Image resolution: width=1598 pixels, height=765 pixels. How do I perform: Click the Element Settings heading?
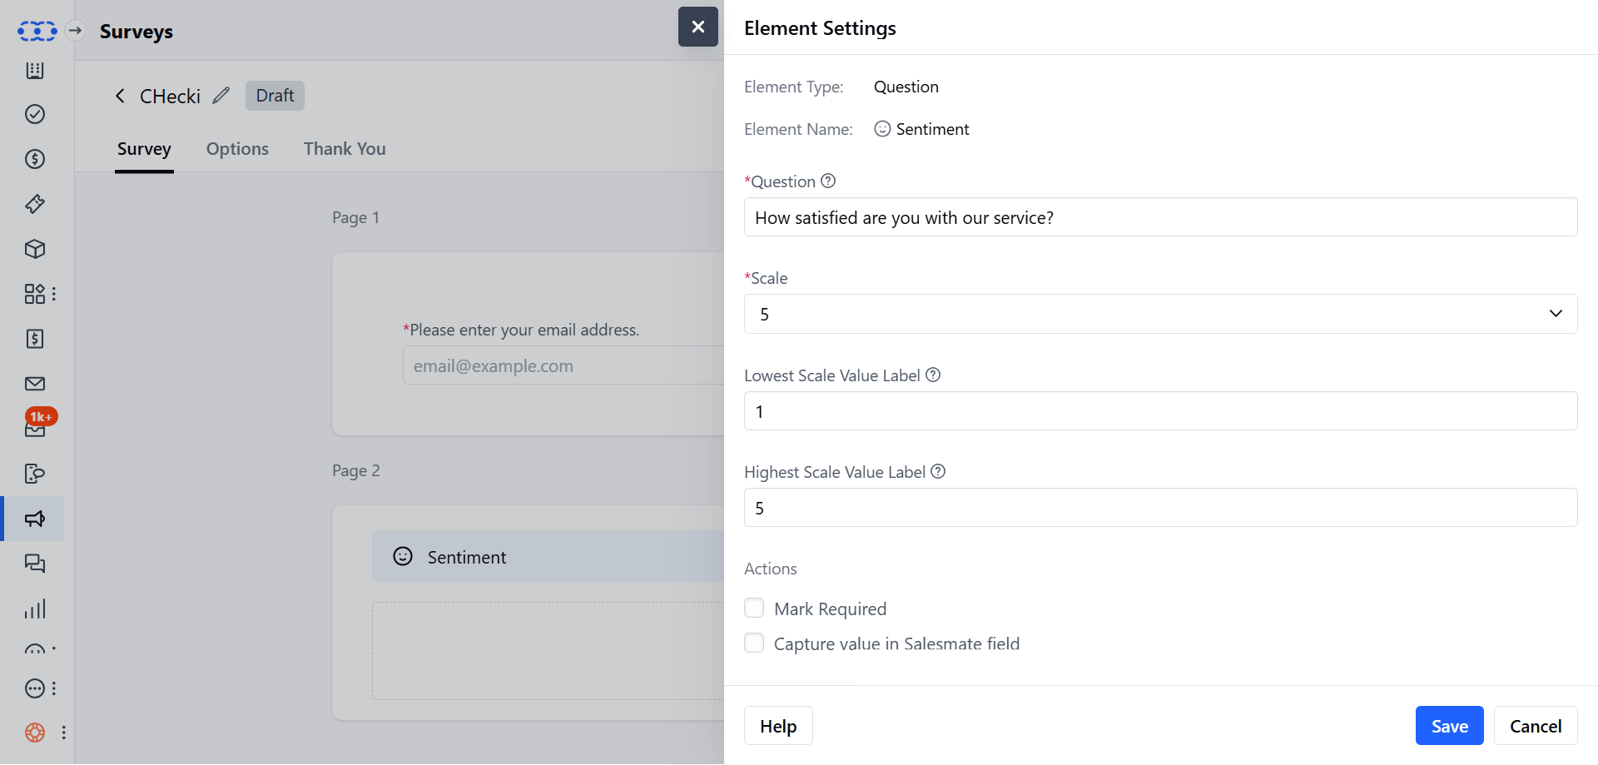coord(820,28)
